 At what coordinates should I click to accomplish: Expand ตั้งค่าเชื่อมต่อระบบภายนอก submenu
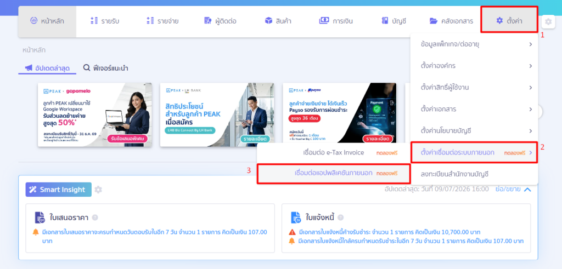point(474,152)
